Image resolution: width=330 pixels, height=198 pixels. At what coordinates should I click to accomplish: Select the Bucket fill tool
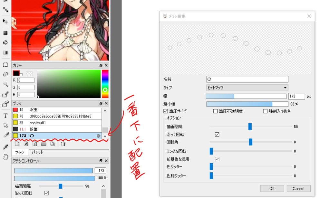tap(5, 42)
